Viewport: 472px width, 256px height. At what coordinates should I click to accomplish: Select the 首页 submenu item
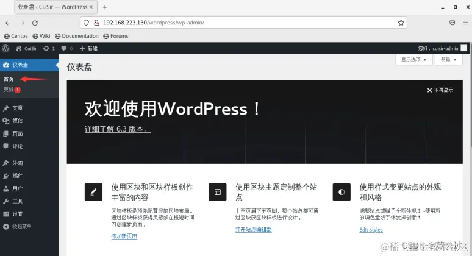point(9,79)
